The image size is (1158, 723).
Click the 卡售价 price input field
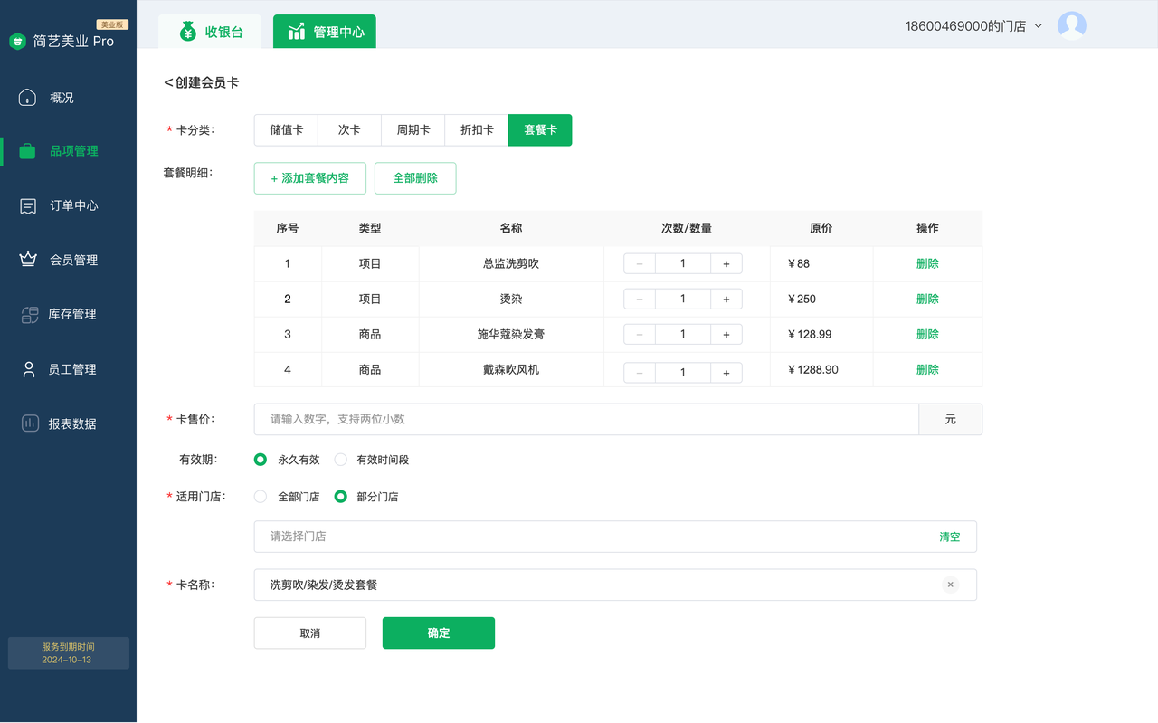[x=586, y=420]
